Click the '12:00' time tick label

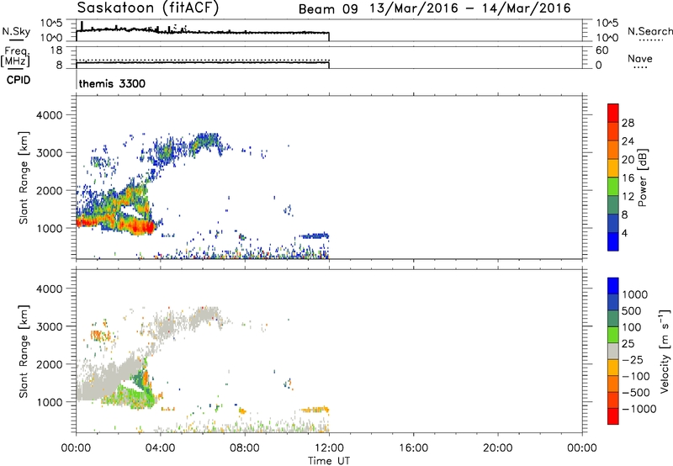pyautogui.click(x=329, y=448)
